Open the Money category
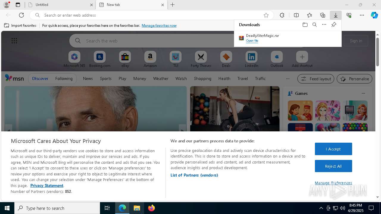Image resolution: width=381 pixels, height=214 pixels. (x=140, y=78)
